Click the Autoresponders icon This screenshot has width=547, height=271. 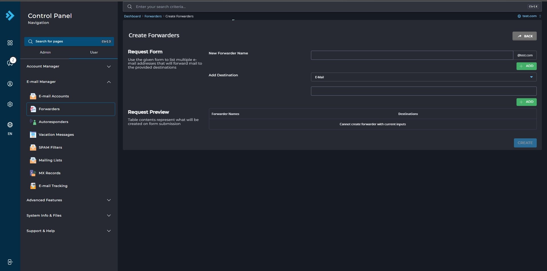coord(33,122)
